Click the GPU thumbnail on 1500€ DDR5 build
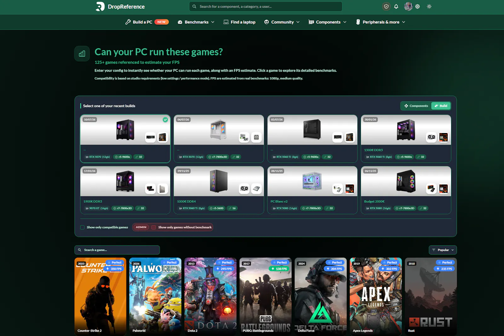504x336 pixels. [x=432, y=137]
